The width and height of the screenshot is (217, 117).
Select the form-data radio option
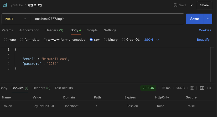pos(22,40)
